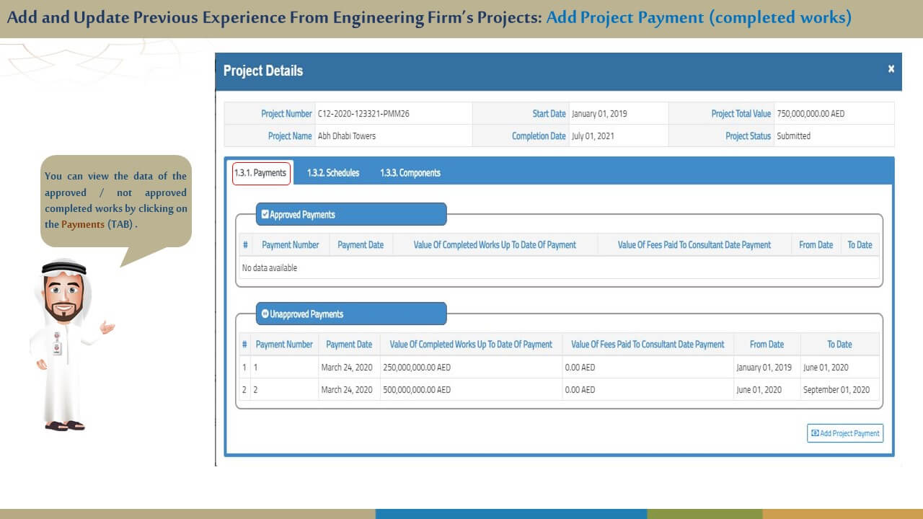Click Payment Date header in Unapproved table
Viewport: 923px width, 519px height.
[x=349, y=345]
